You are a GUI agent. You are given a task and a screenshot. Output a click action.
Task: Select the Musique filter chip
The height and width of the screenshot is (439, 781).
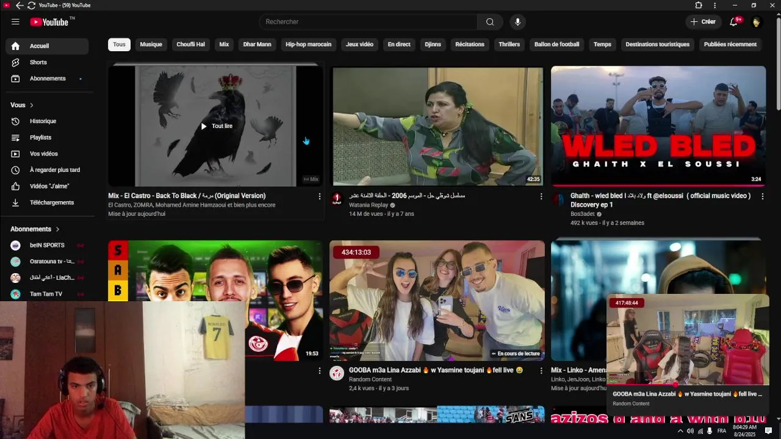(151, 45)
